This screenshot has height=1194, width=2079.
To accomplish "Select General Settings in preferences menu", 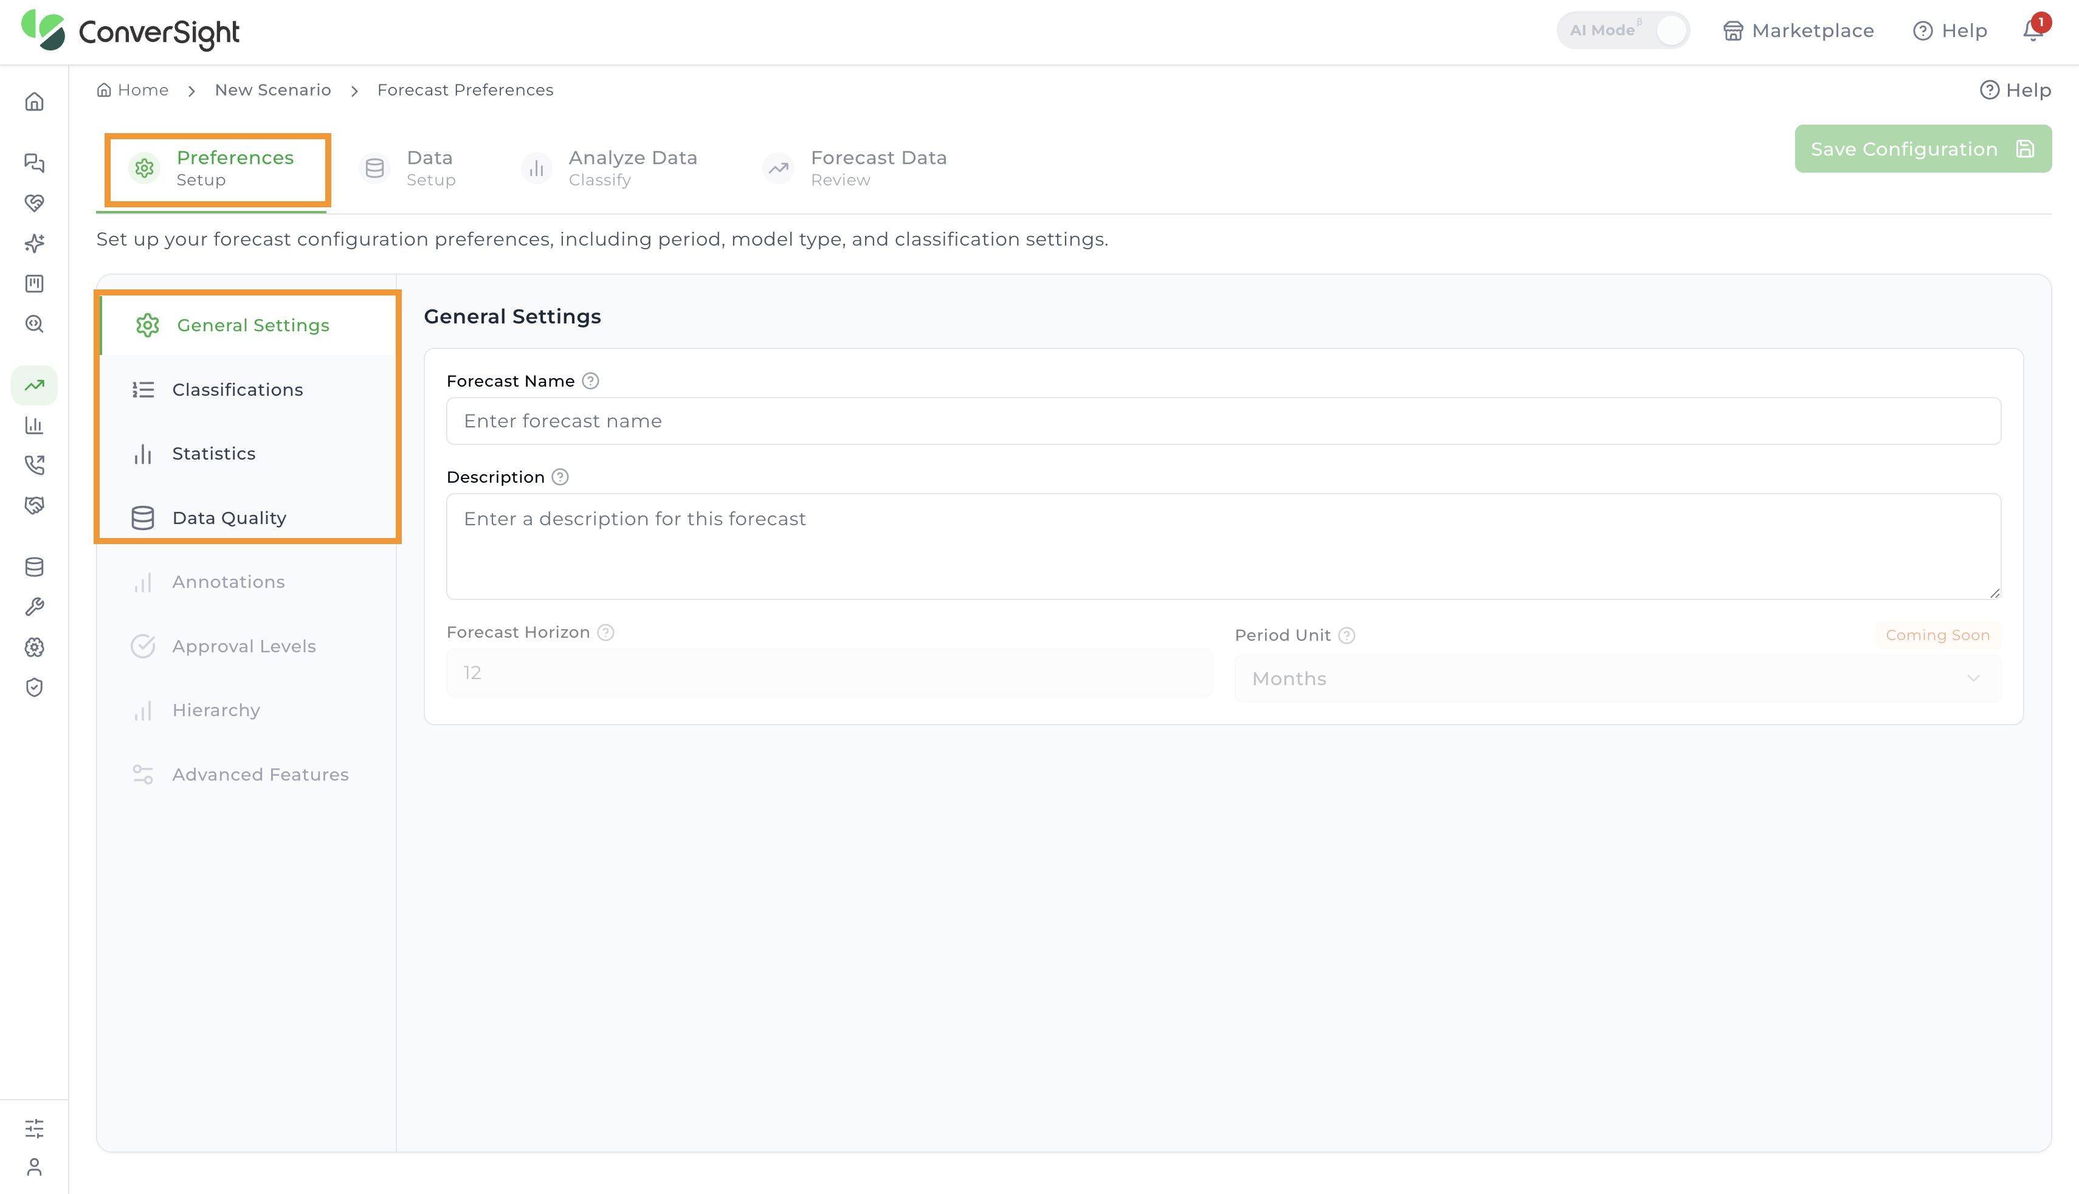I will pyautogui.click(x=247, y=325).
